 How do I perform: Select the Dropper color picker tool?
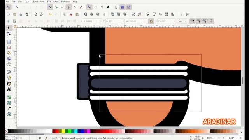9,108
